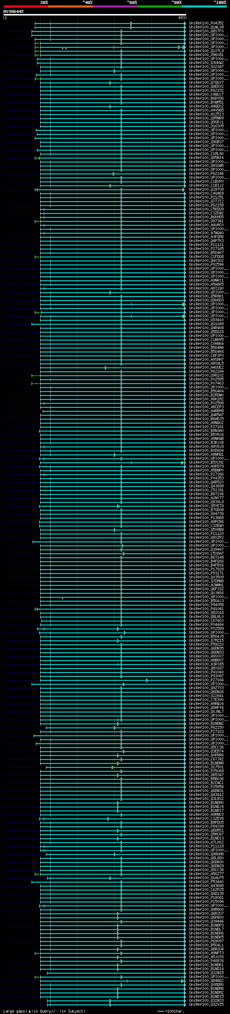Click the orange ~40% identity scale segment

point(70,7)
